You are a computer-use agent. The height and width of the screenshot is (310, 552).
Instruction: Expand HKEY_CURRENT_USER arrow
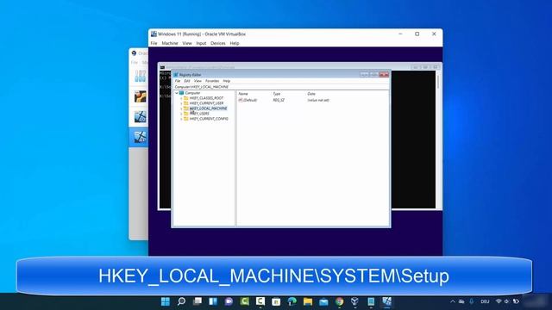[x=181, y=103]
